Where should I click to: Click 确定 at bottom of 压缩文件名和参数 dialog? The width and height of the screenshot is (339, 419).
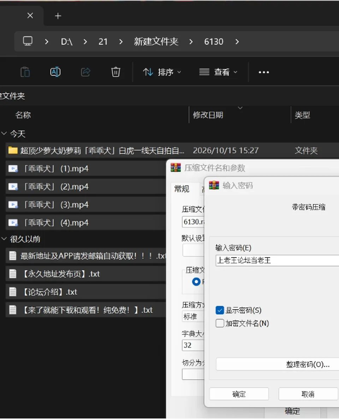(x=292, y=411)
